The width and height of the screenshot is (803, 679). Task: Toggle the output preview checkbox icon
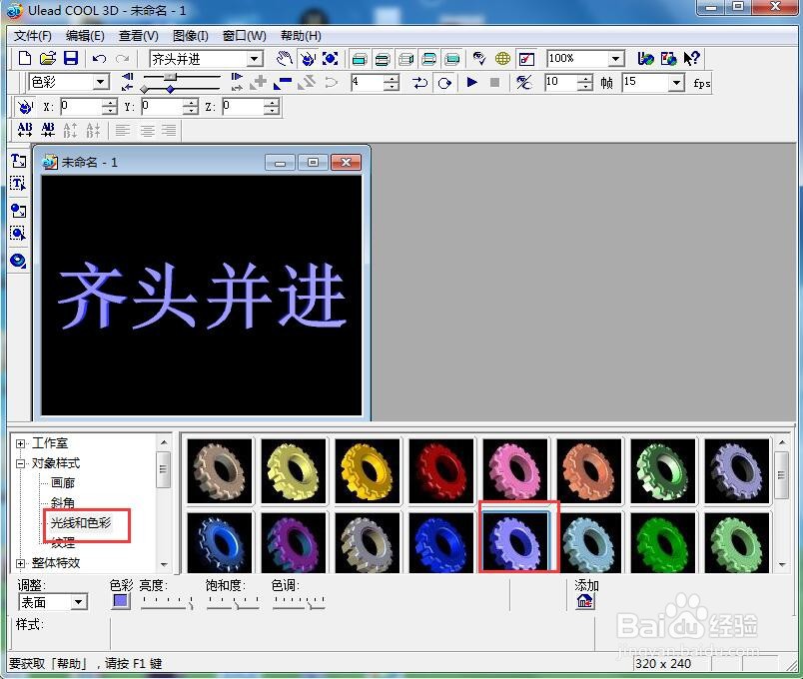[x=526, y=59]
